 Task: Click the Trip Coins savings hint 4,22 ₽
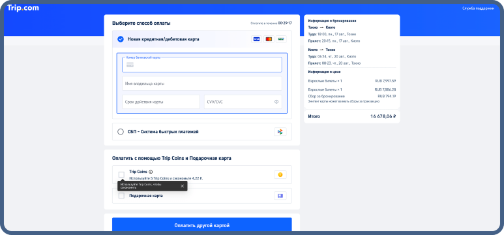[166, 178]
